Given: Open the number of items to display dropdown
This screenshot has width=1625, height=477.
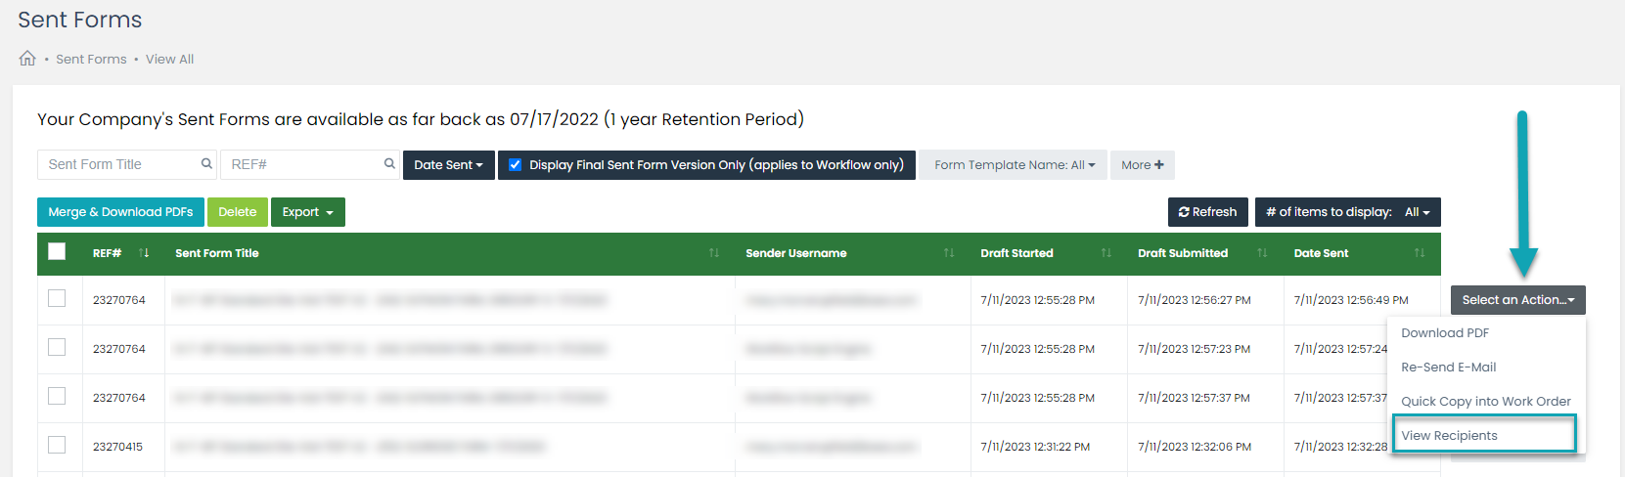Looking at the screenshot, I should click(1348, 212).
